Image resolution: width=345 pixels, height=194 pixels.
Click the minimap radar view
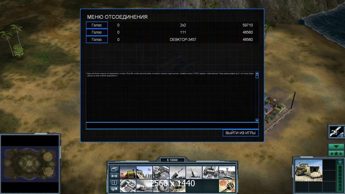click(x=30, y=164)
